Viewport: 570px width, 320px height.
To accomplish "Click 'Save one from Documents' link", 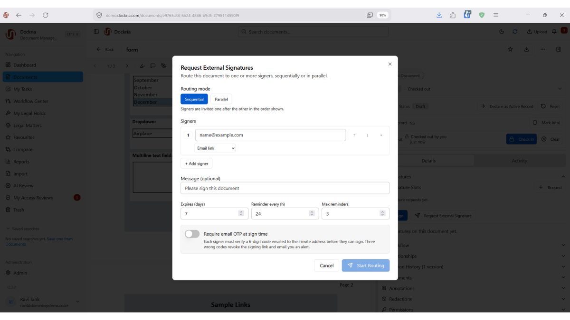I will click(x=39, y=241).
